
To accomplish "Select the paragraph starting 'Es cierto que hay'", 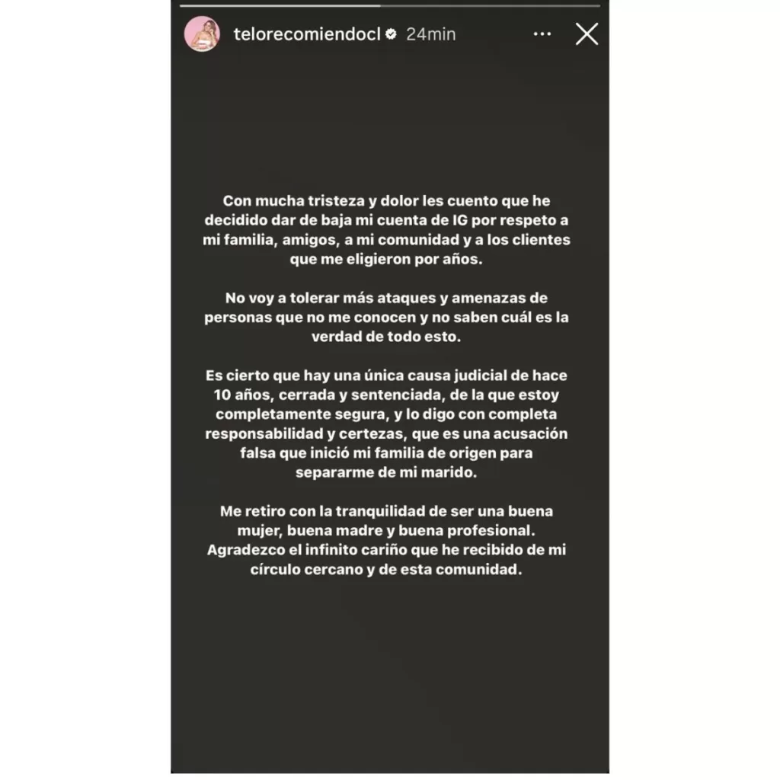I will [x=386, y=424].
